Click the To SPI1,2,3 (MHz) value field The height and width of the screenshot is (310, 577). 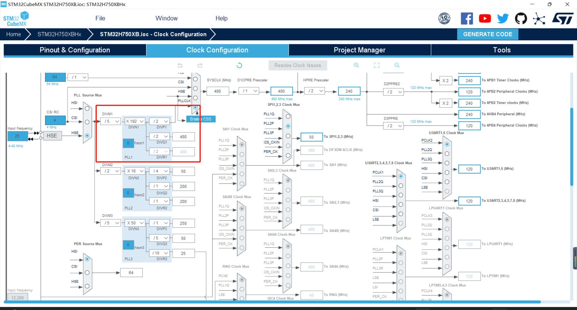tap(311, 137)
